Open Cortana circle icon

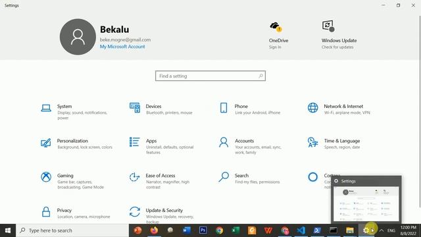click(x=313, y=177)
